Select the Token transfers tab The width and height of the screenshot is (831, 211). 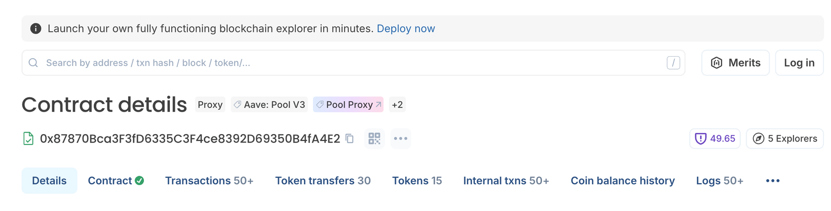point(322,181)
